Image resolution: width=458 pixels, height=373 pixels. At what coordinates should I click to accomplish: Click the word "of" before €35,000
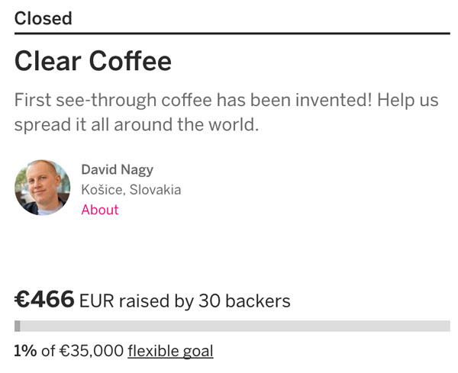[48, 351]
